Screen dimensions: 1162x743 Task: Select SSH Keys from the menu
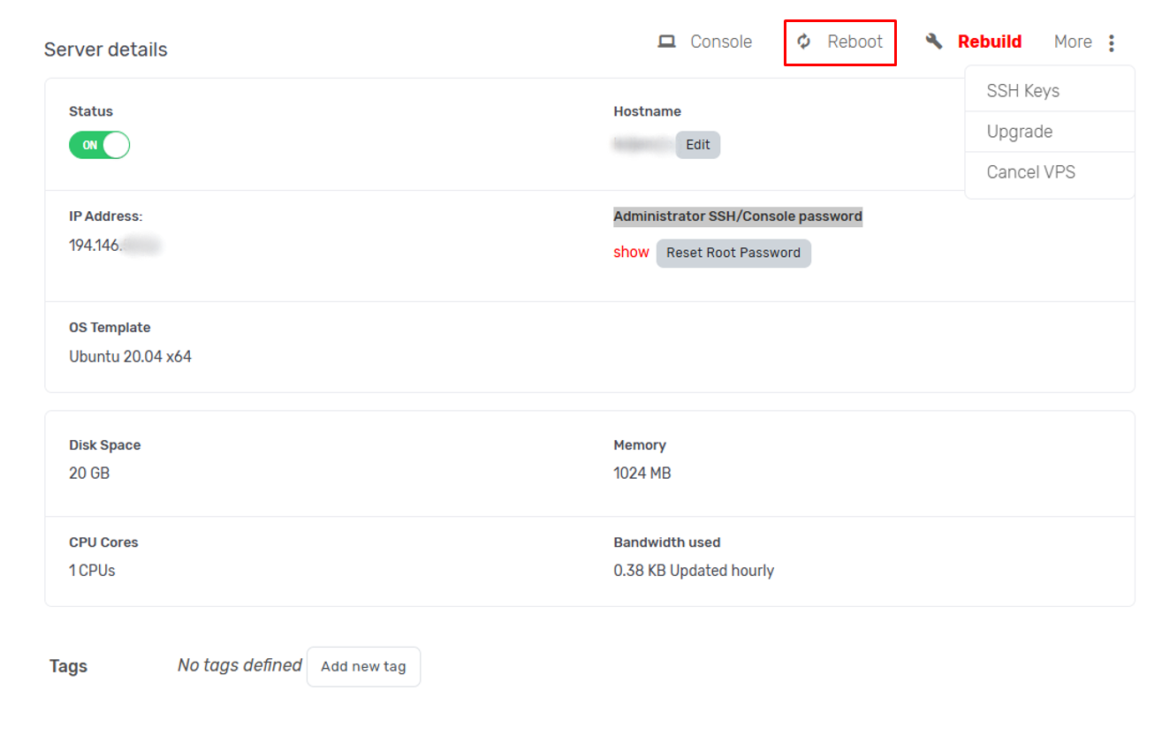(x=1022, y=91)
